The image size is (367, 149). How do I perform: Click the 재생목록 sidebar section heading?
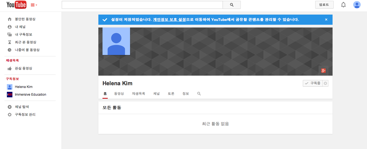coord(12,60)
